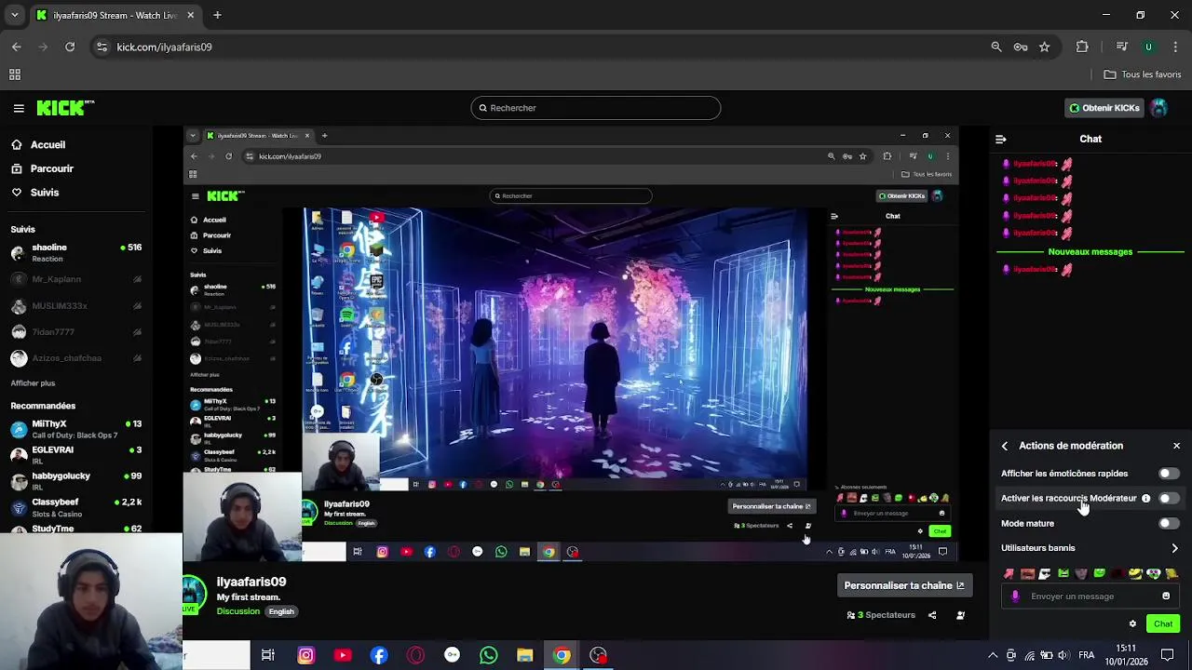Close the ilyaafaris09 Stream tab
The height and width of the screenshot is (670, 1192).
pos(191,15)
